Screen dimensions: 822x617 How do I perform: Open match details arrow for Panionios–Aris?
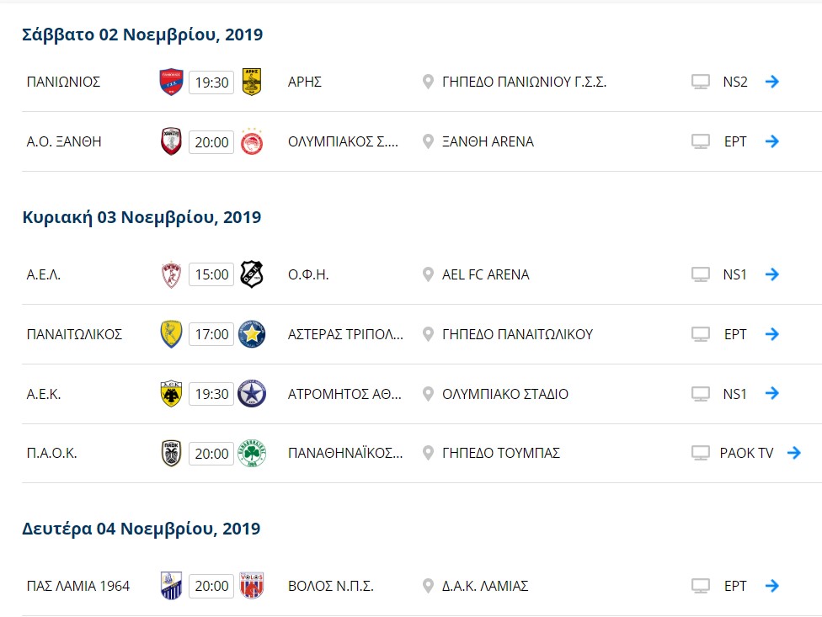tap(771, 81)
